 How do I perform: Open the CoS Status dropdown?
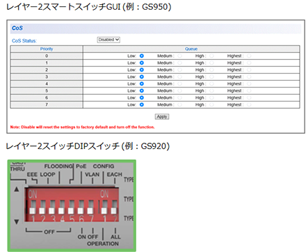tap(108, 40)
